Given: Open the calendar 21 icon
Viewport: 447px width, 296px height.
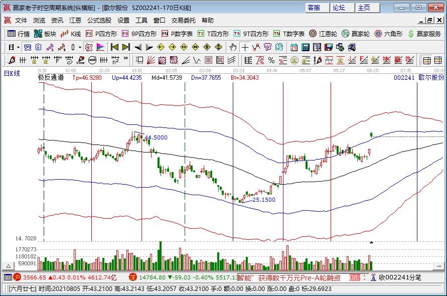Looking at the screenshot, I should coord(293,47).
